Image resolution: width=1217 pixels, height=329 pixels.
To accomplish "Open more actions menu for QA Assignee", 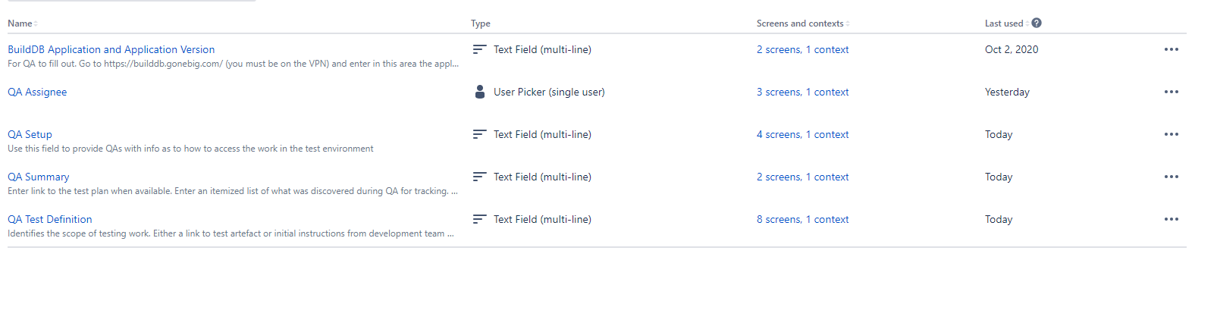I will 1171,92.
